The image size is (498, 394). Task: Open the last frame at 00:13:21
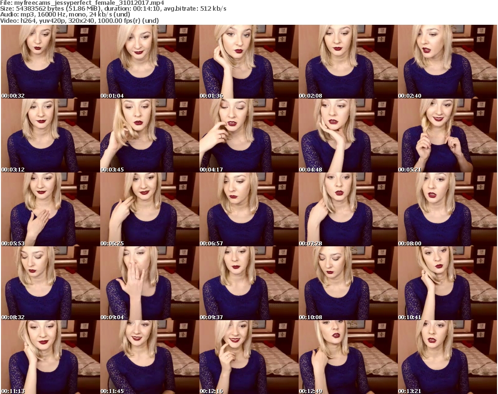coord(447,357)
